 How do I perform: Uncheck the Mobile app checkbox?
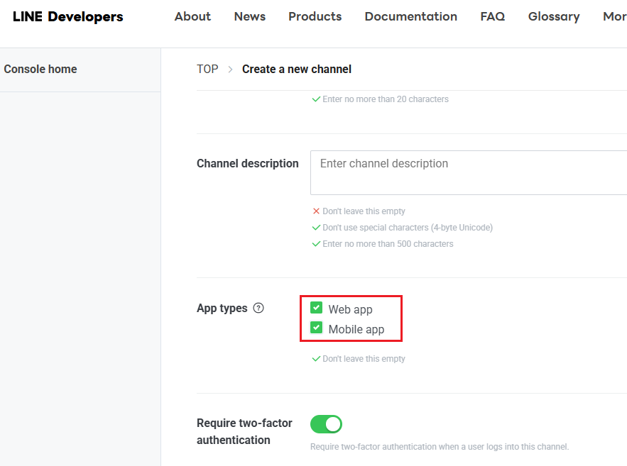(317, 328)
